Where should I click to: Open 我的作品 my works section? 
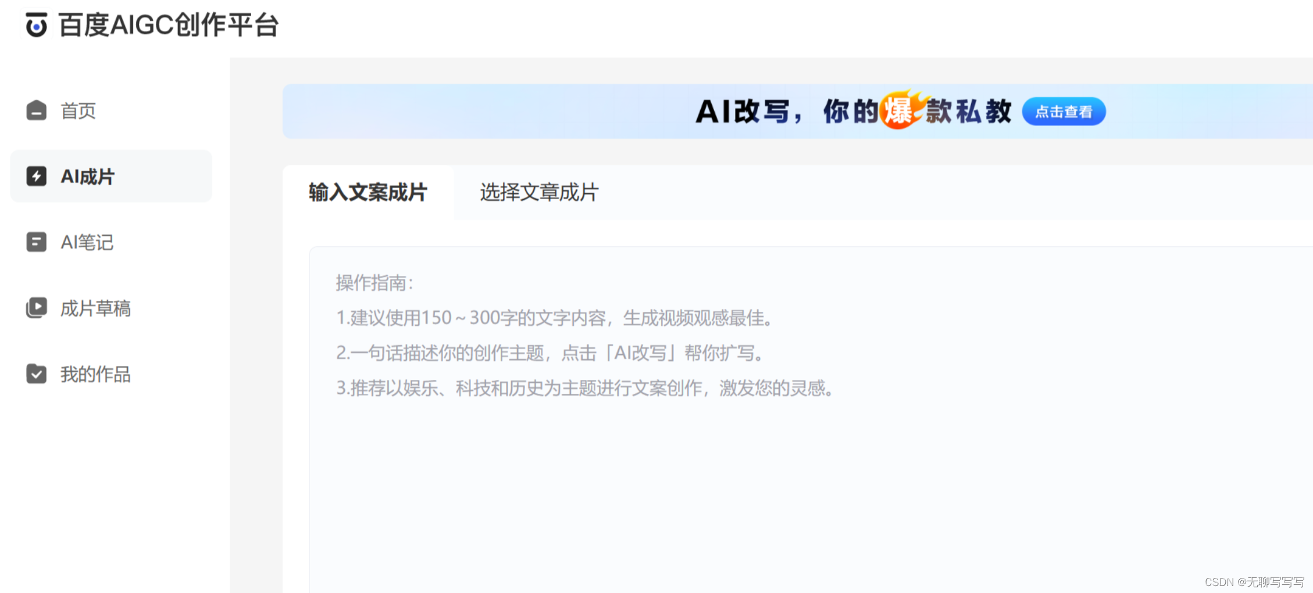pos(111,374)
